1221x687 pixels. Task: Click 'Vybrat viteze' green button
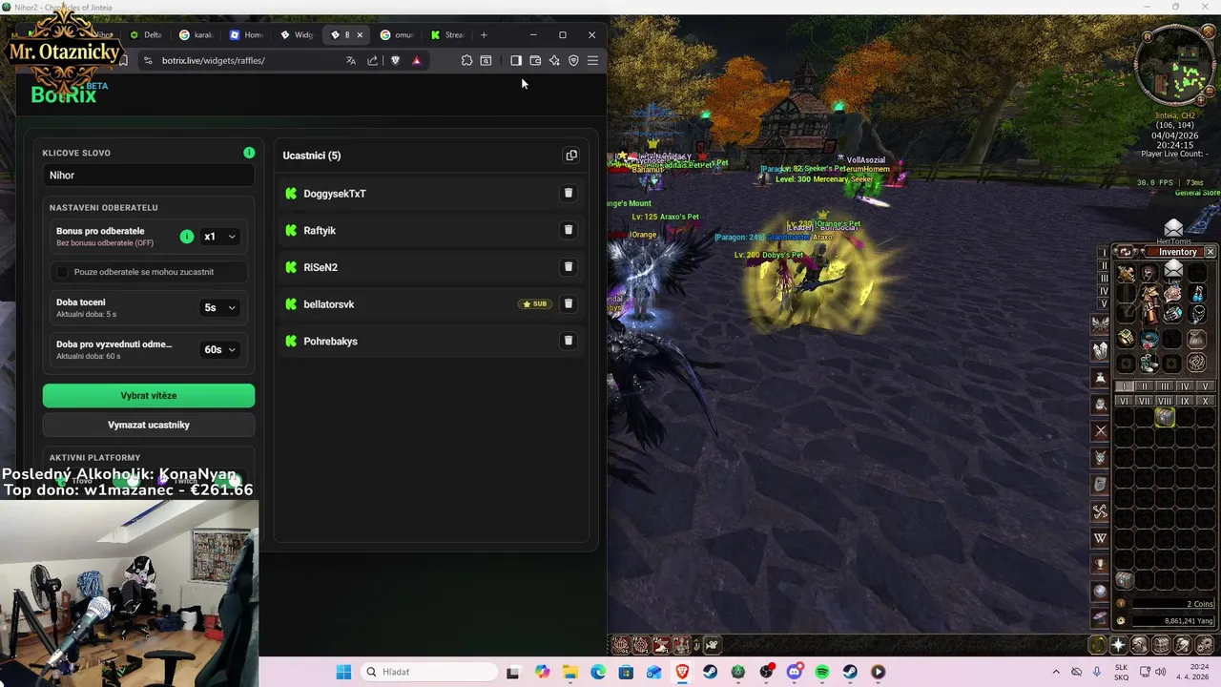point(149,395)
